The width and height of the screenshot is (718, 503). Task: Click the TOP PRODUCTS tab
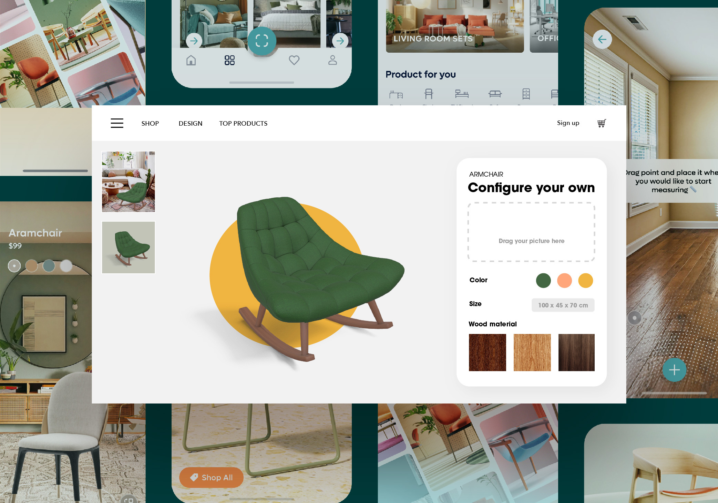point(243,123)
